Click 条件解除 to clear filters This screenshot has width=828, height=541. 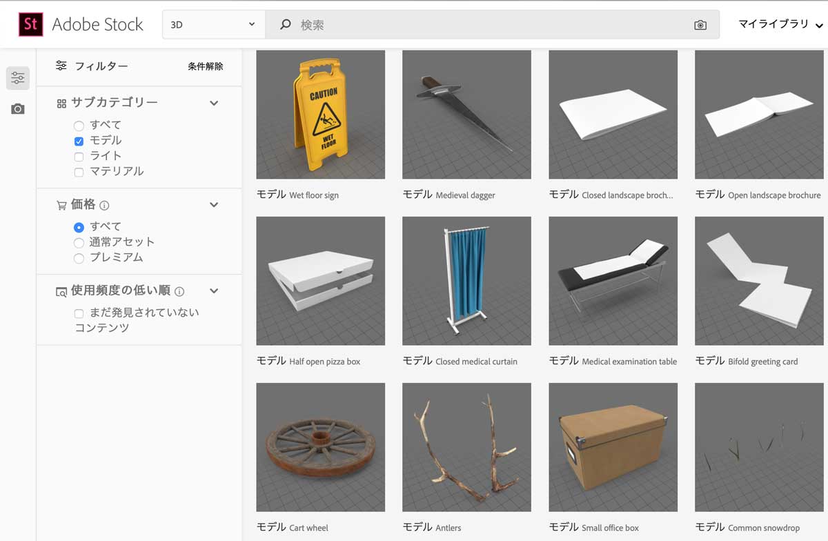tap(205, 66)
